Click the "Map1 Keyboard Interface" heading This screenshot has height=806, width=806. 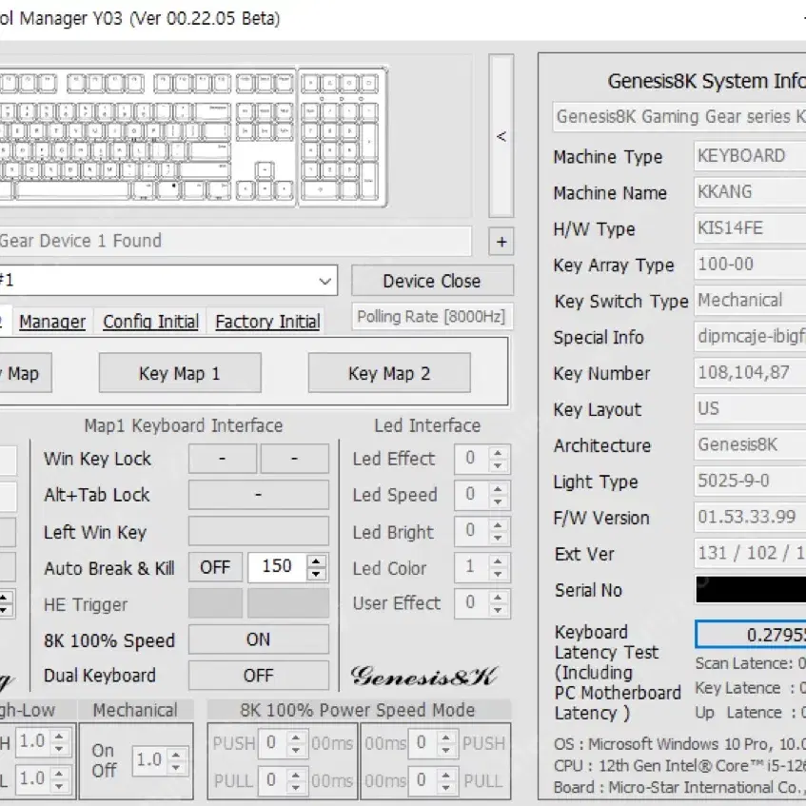(184, 425)
